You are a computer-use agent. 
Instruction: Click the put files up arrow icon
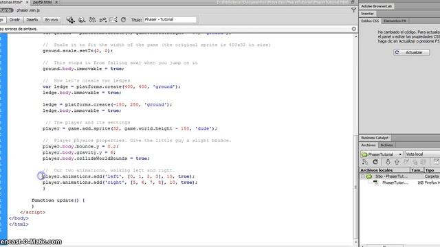pyautogui.click(x=397, y=162)
